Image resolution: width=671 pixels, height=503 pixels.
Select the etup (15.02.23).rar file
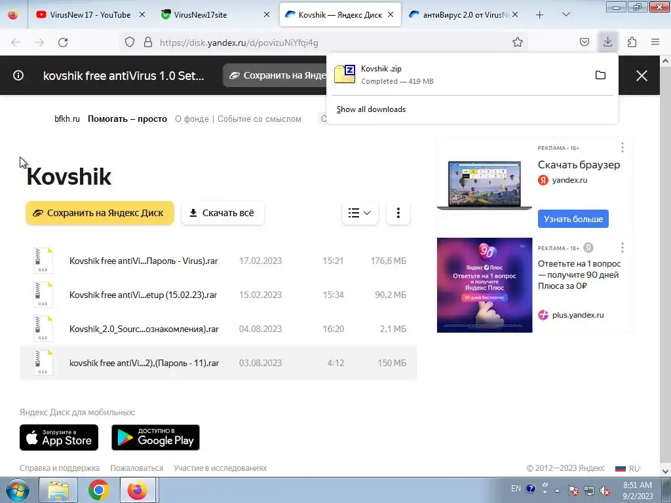tap(218, 295)
